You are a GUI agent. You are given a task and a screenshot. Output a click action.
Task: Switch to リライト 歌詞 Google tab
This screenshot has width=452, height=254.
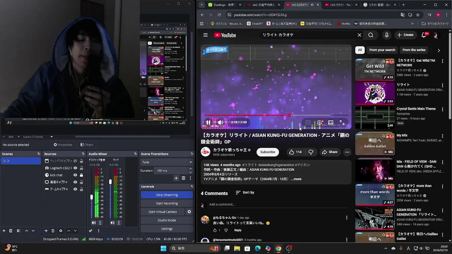click(380, 5)
